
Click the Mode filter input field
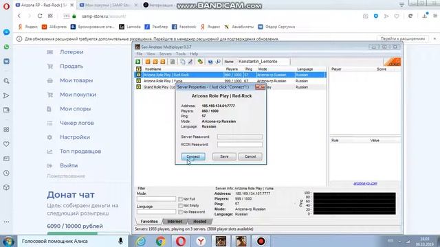coord(156,199)
